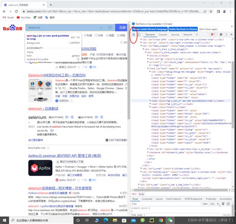Open the Gmail bookmark

[8, 17]
